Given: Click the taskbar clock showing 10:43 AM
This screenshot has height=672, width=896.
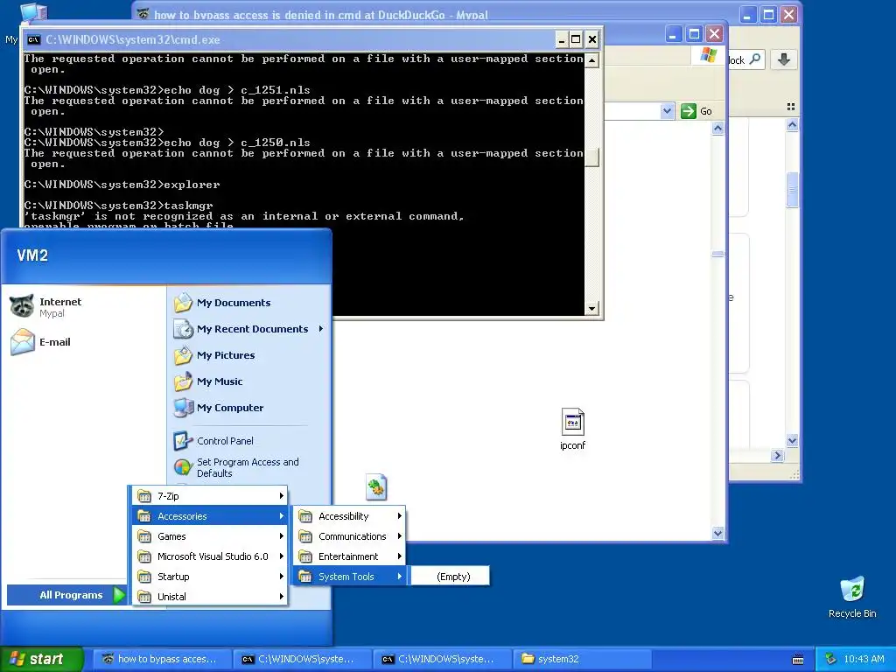Looking at the screenshot, I should coord(864,659).
